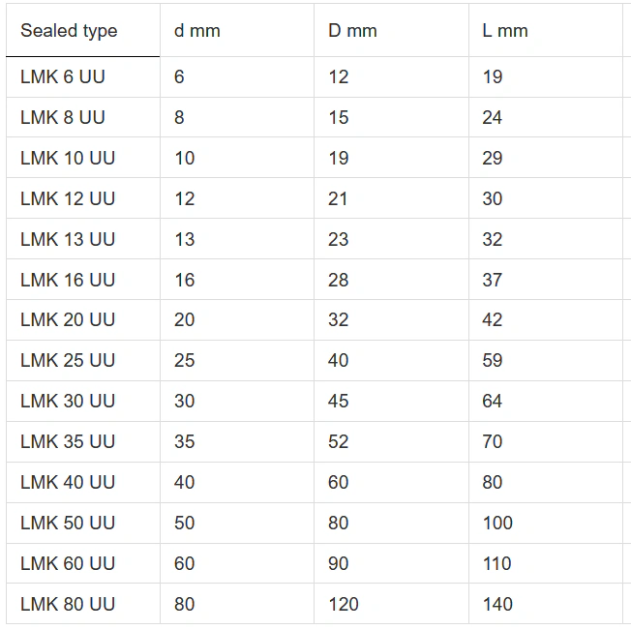Viewport: 631px width, 630px height.
Task: Select the LMK 8 UU row label
Action: pyautogui.click(x=63, y=117)
